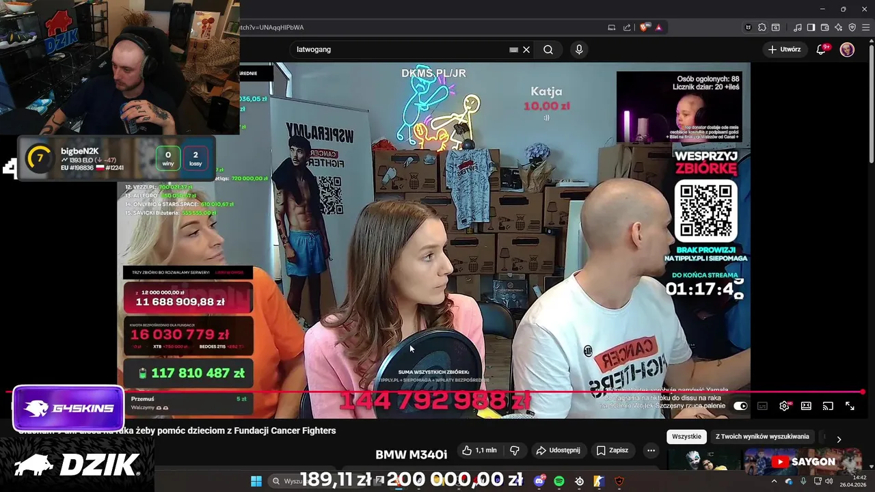Click the share page icon in address bar

(x=628, y=27)
